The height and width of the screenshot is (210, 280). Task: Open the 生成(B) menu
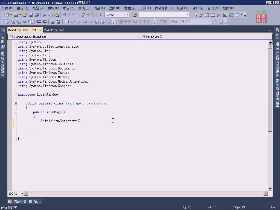pyautogui.click(x=84, y=8)
